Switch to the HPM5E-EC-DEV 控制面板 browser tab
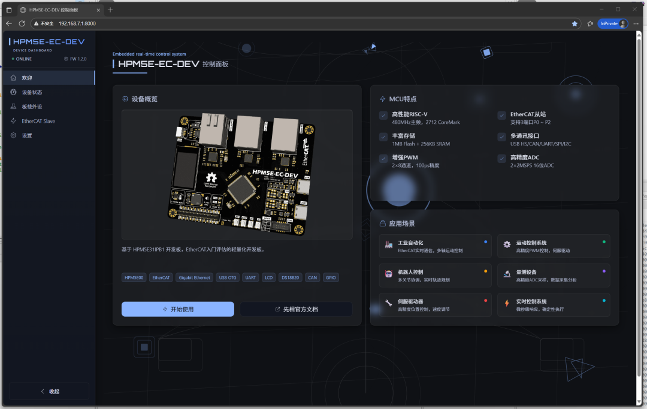This screenshot has width=647, height=409. click(x=57, y=10)
